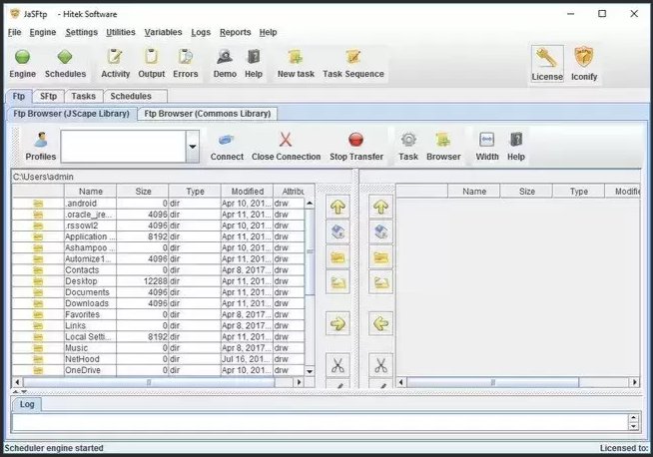Go to home directory in remote pane
Image resolution: width=653 pixels, height=457 pixels.
380,231
